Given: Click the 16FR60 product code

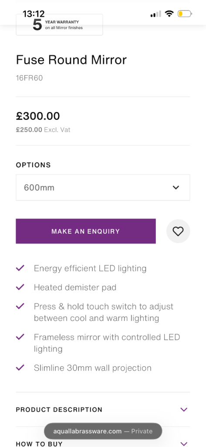Looking at the screenshot, I should [29, 78].
